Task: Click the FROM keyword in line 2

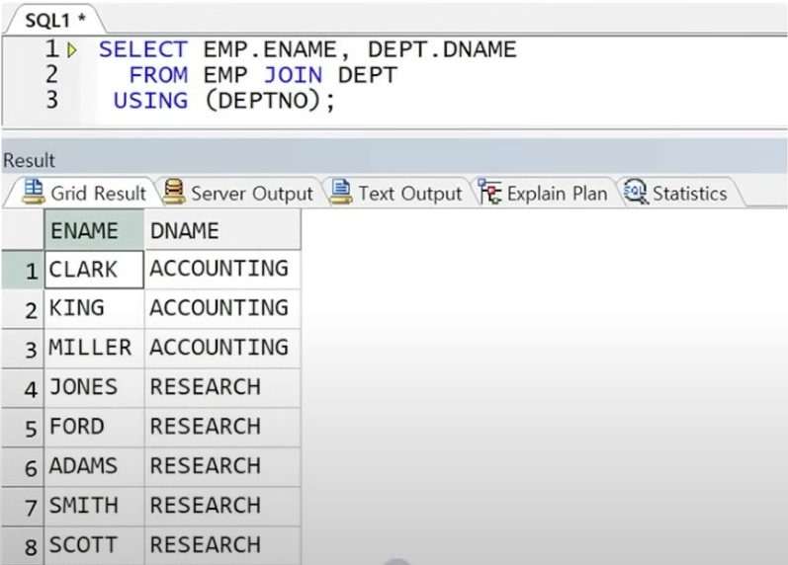Action: (158, 75)
